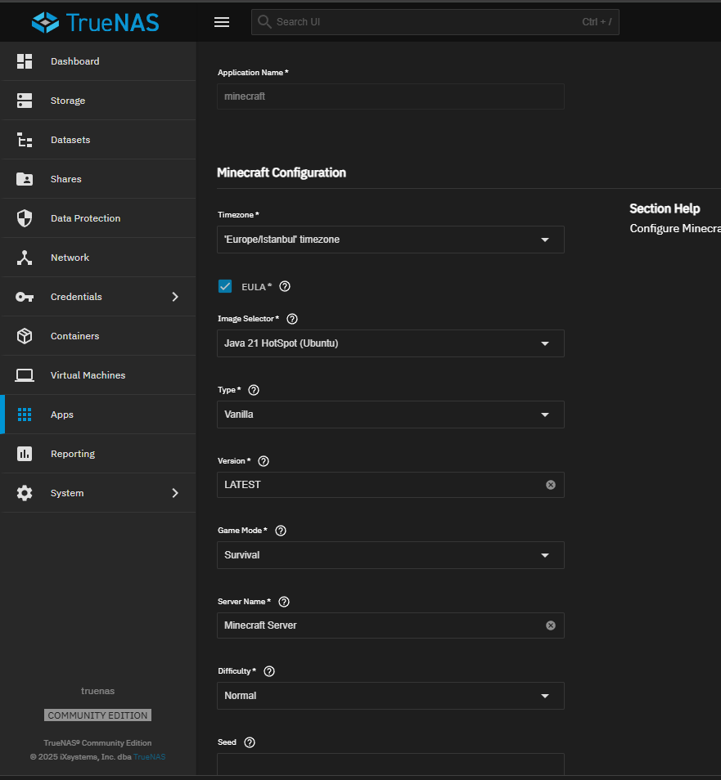This screenshot has height=780, width=721.
Task: Click the empty Seed input field
Action: (390, 764)
